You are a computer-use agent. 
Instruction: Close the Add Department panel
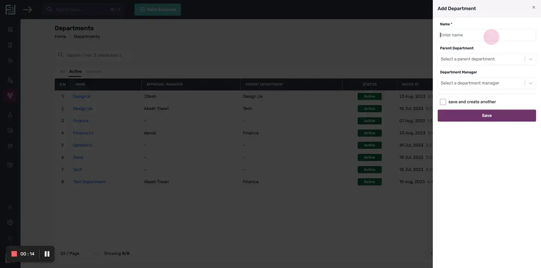533,8
